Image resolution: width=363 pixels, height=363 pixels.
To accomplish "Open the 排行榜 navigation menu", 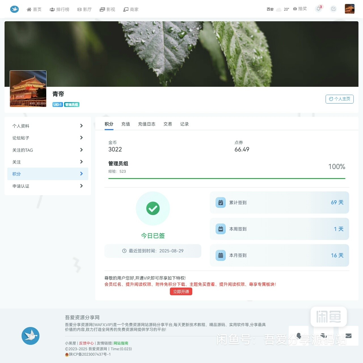I will click(x=60, y=9).
